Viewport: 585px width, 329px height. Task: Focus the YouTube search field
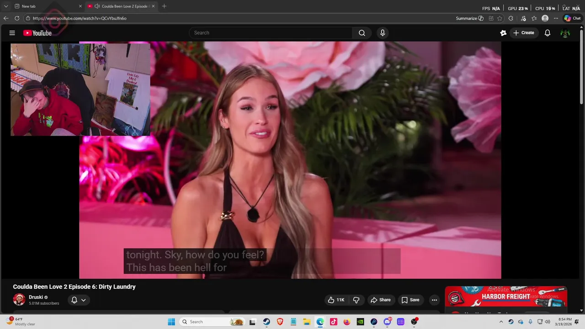pyautogui.click(x=271, y=33)
